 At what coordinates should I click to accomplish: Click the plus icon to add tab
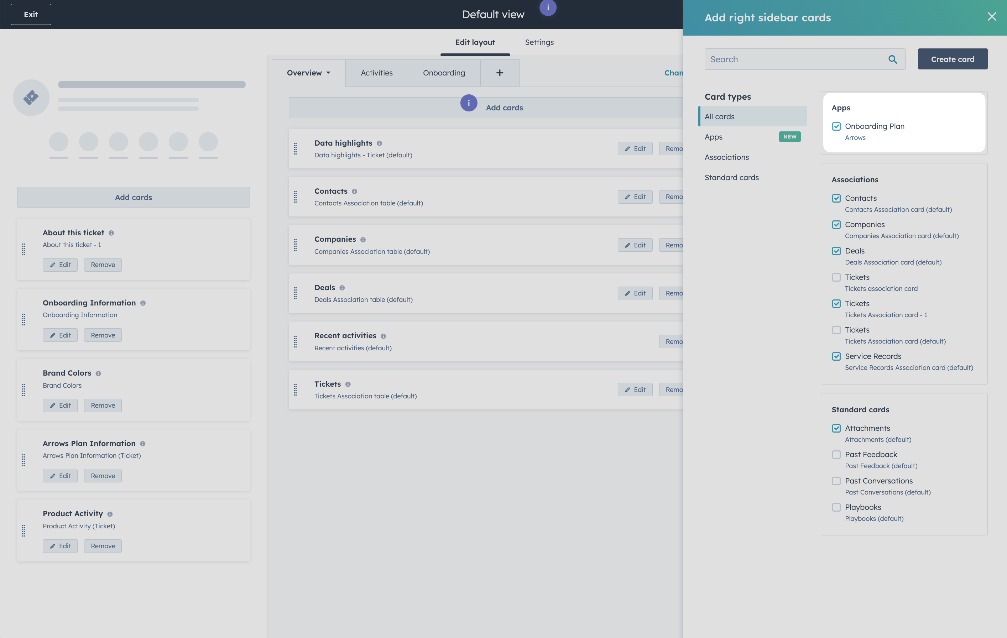pyautogui.click(x=499, y=73)
